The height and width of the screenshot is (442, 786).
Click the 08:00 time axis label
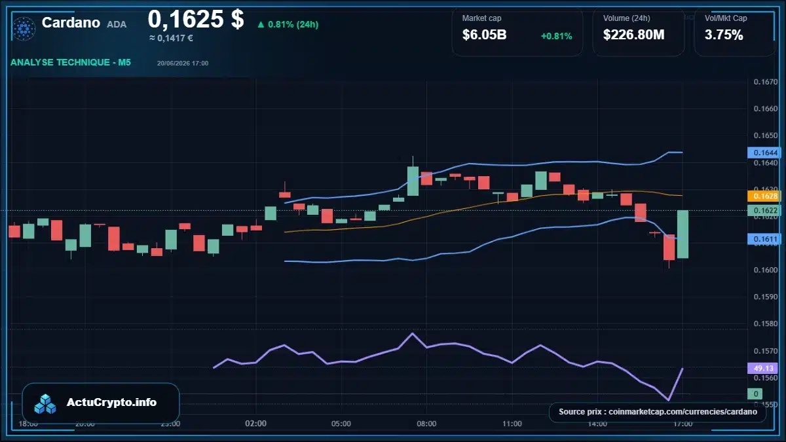coord(426,424)
